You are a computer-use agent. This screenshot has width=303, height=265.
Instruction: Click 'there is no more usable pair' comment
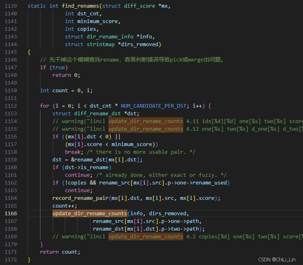coord(141,152)
